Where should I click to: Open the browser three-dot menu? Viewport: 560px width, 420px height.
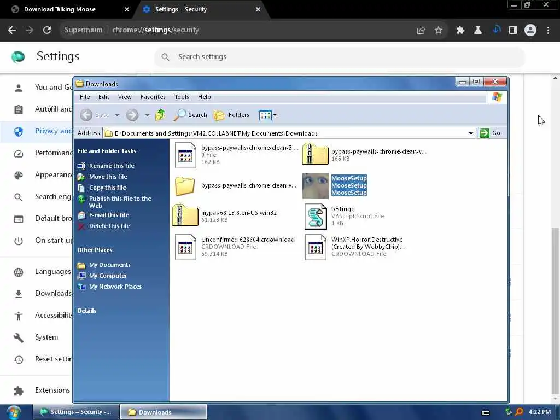pyautogui.click(x=548, y=31)
